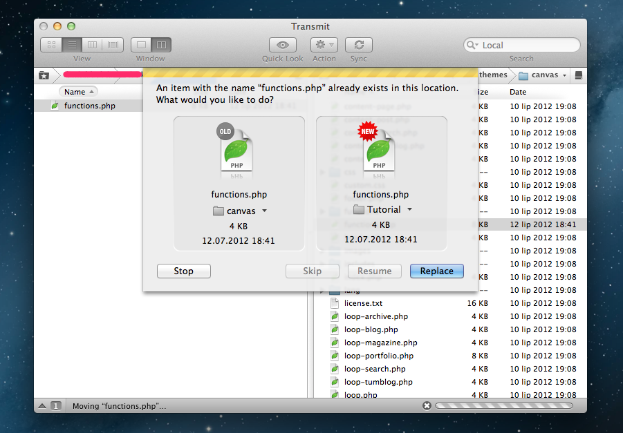Screen dimensions: 623x433
Task: Select the loop-archive.php file name
Action: point(376,316)
